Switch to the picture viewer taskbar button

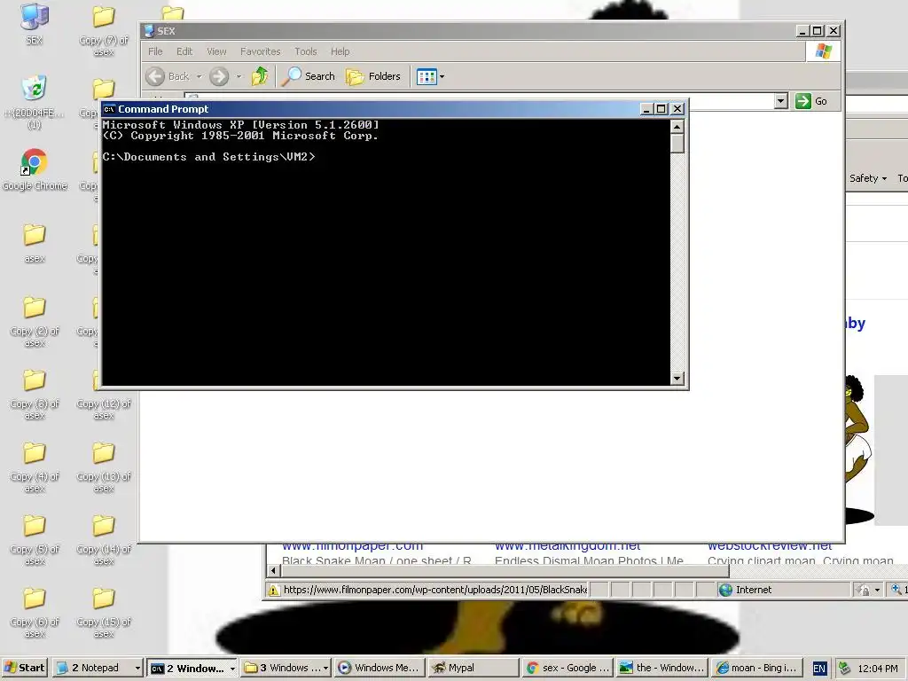pos(661,668)
